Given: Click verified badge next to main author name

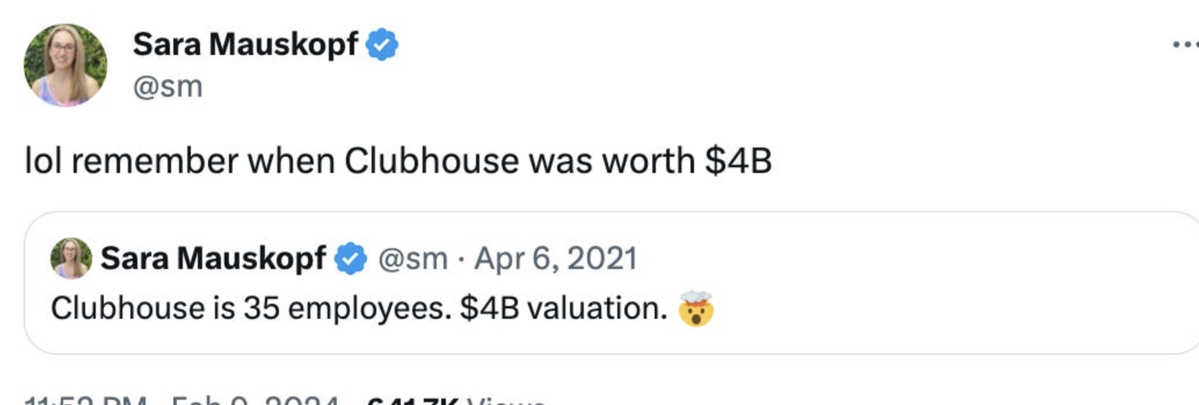Looking at the screenshot, I should click(381, 45).
